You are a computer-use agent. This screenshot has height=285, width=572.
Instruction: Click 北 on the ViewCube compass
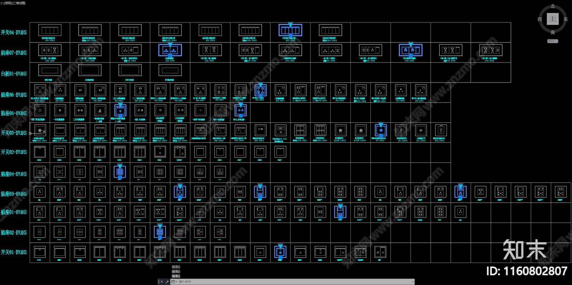[553, 6]
